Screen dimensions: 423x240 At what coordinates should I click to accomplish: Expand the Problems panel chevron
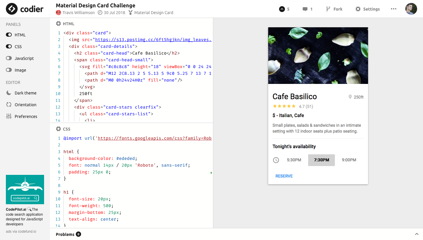[417, 234]
